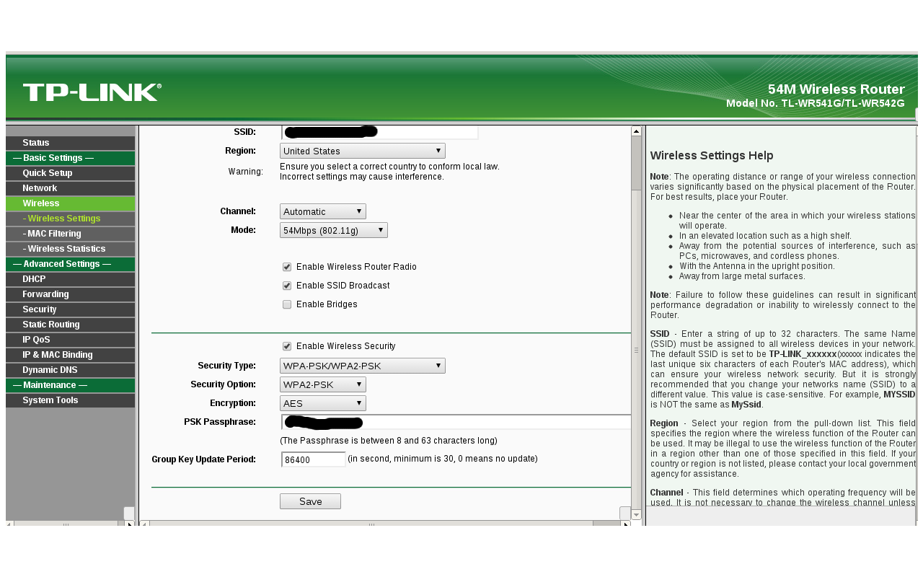923x577 pixels.
Task: Click the main panel horizontal scrollbar thumb
Action: point(371,524)
